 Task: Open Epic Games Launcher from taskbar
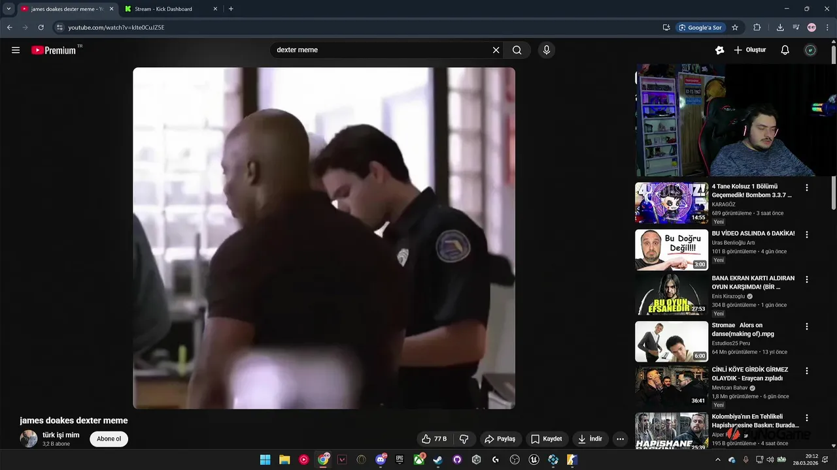tap(400, 460)
